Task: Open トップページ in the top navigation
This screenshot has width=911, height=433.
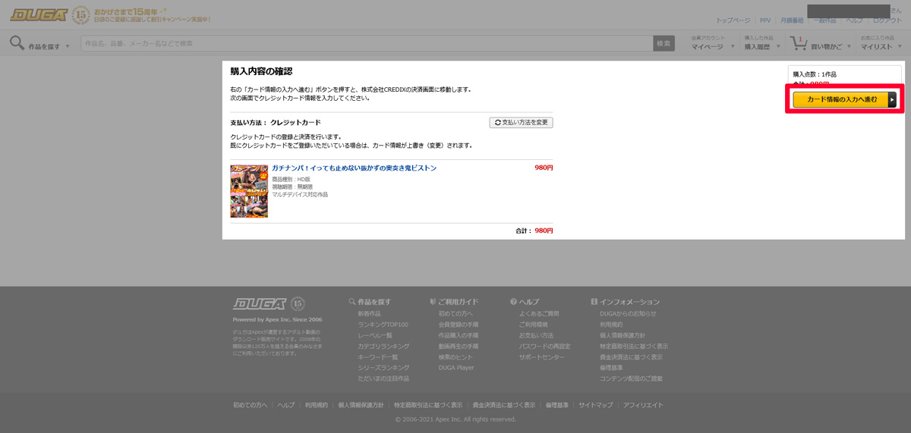Action: click(x=733, y=20)
